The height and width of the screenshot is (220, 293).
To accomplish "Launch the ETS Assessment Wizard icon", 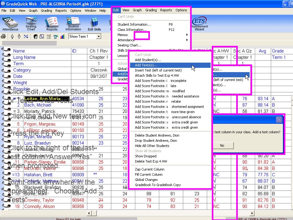I will [200, 24].
